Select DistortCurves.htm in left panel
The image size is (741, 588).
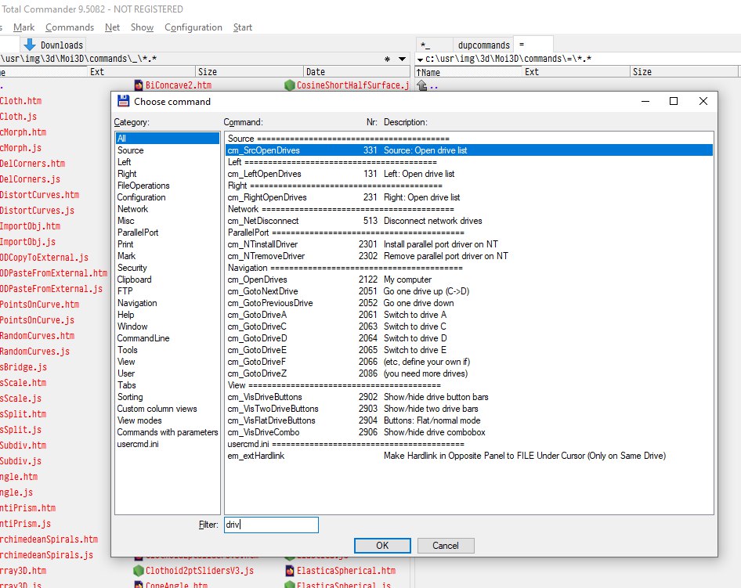[x=39, y=195]
